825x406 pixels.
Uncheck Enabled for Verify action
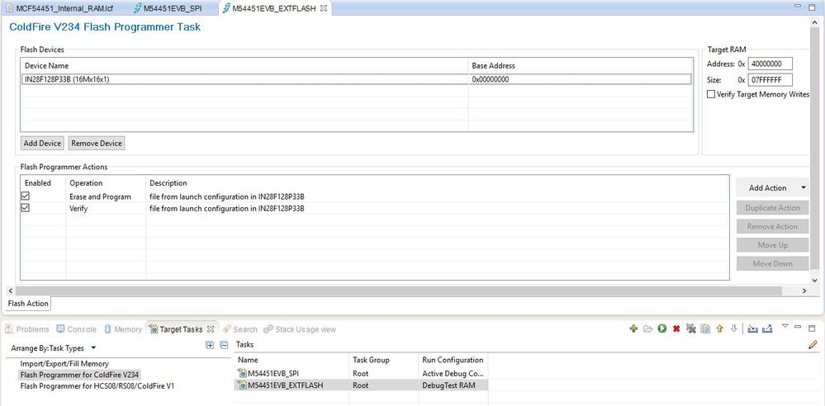point(25,208)
